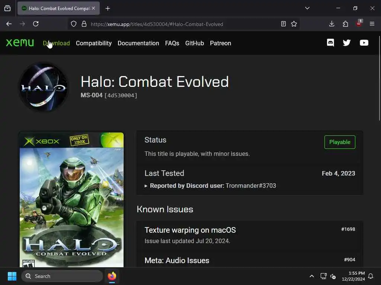Screen dimensions: 381x285
Task: Open the Firefox View tab list icon
Action: tap(7, 8)
